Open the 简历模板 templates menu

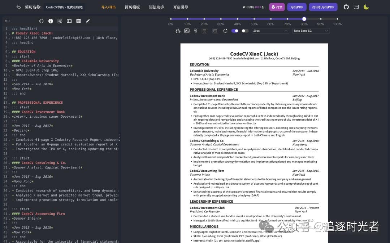pyautogui.click(x=132, y=6)
